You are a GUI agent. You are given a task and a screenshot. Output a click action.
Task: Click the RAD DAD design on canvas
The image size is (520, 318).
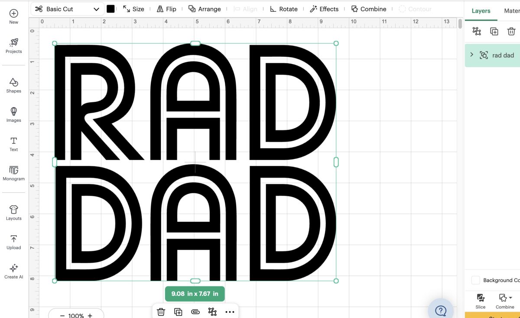(x=195, y=162)
